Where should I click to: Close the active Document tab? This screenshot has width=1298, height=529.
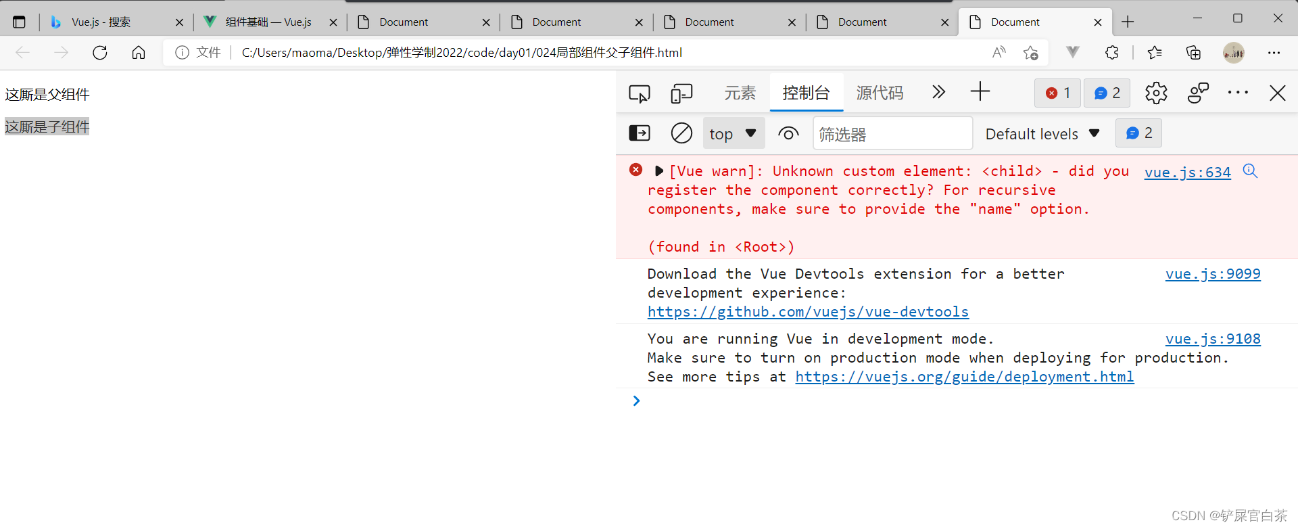[1098, 22]
